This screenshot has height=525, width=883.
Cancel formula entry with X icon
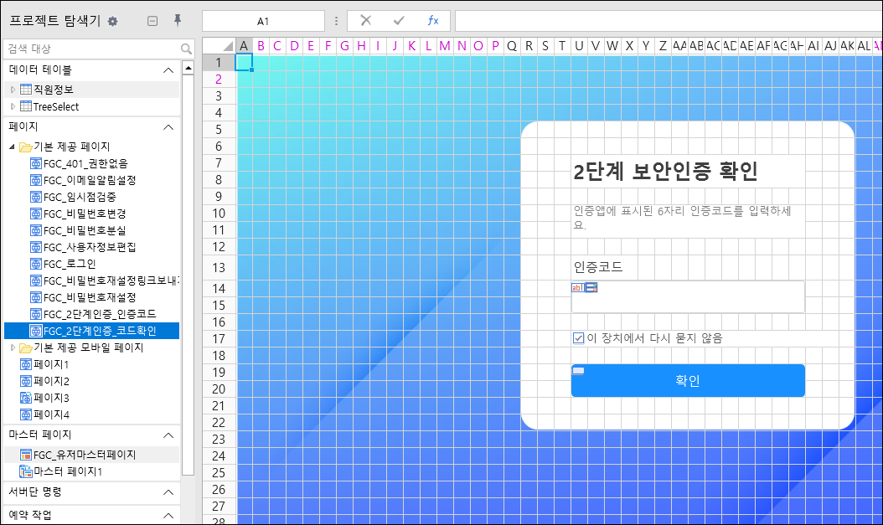pyautogui.click(x=365, y=21)
